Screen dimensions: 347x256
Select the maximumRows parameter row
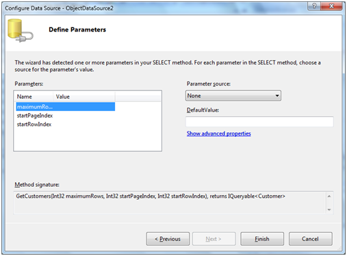coord(66,107)
